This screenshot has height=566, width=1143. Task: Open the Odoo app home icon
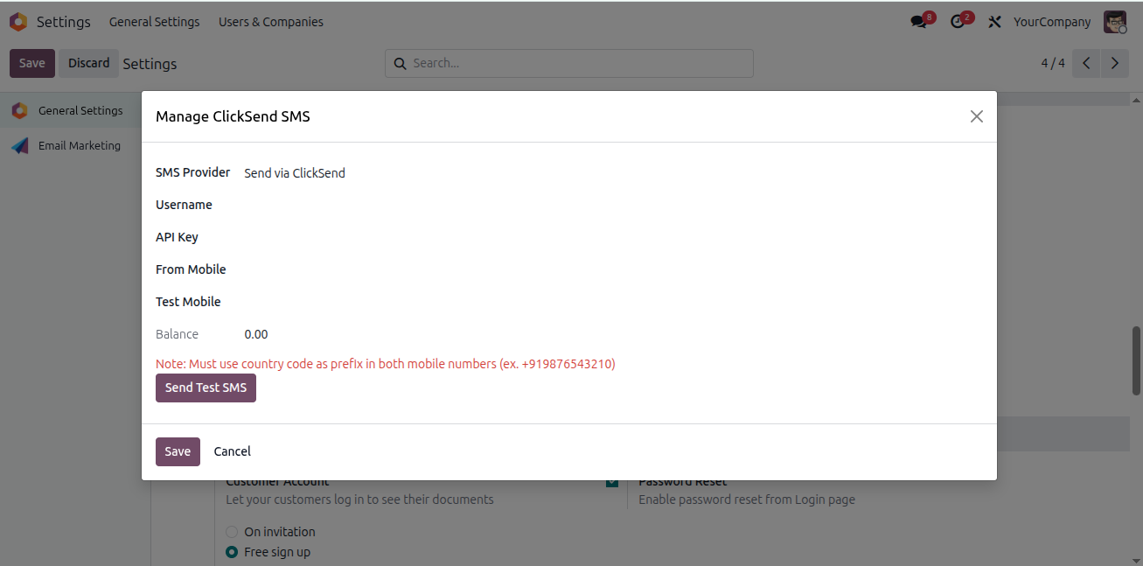click(x=17, y=22)
